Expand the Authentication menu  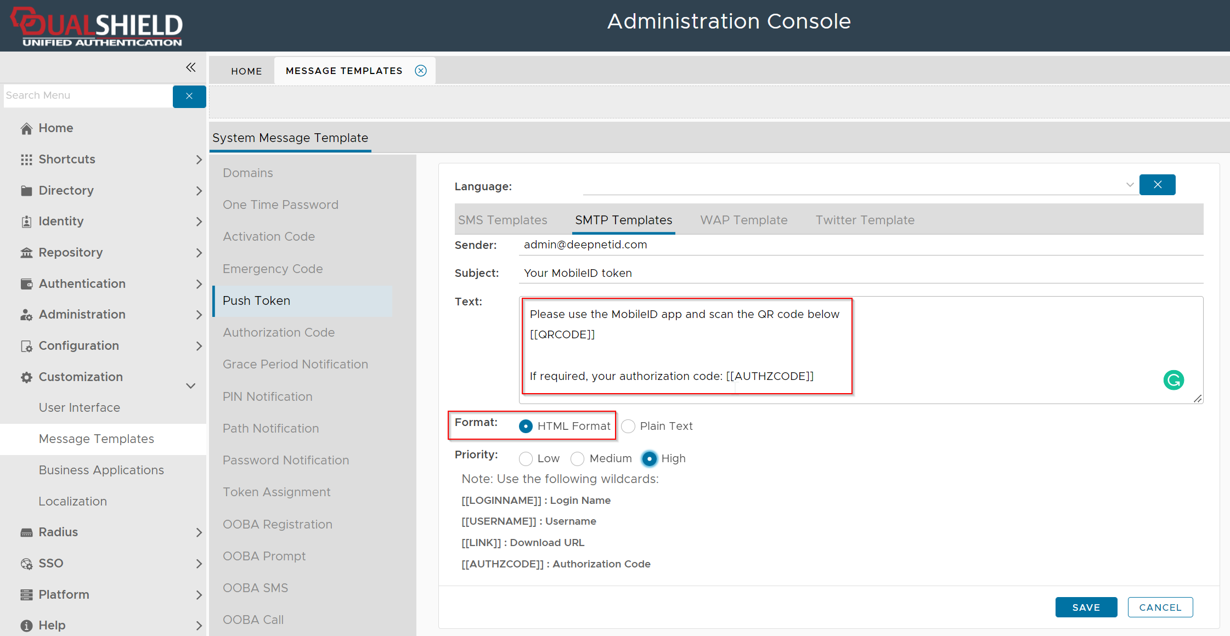199,284
